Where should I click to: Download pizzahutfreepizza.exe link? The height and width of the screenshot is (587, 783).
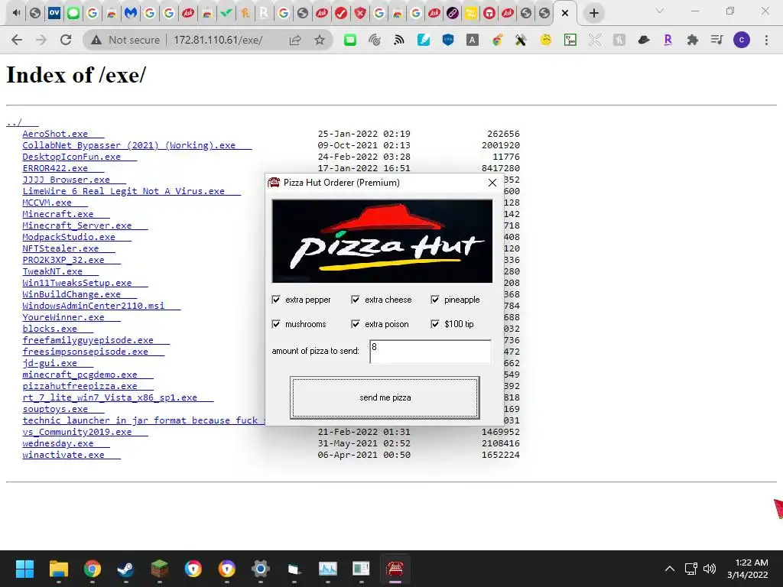80,386
